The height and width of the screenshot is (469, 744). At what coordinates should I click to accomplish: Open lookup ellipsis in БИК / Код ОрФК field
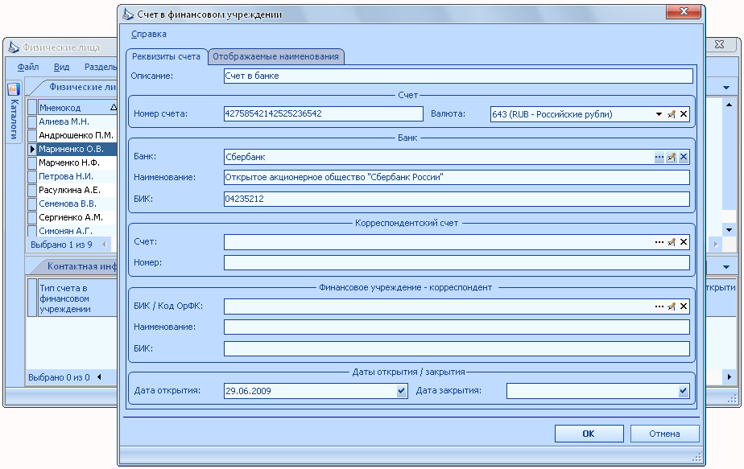pyautogui.click(x=659, y=306)
